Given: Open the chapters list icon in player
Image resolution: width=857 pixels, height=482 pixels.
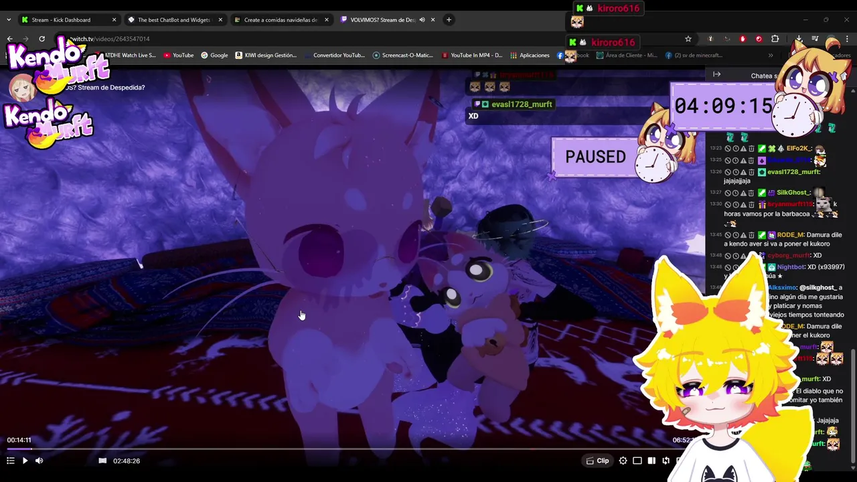Looking at the screenshot, I should coord(10,461).
